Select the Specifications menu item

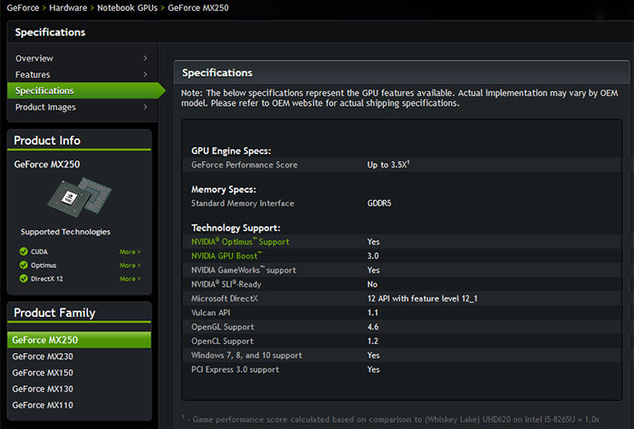(x=86, y=91)
